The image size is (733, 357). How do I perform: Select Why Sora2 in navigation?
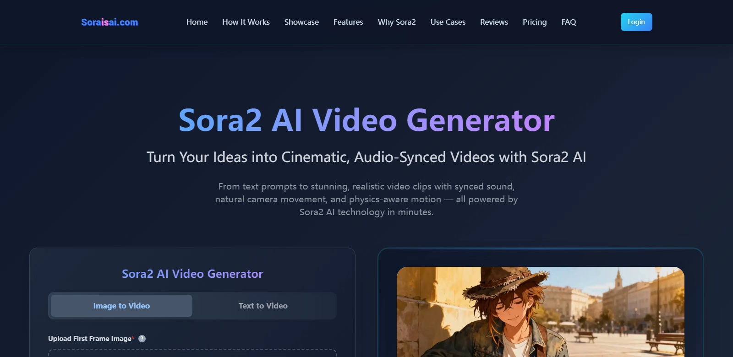397,22
